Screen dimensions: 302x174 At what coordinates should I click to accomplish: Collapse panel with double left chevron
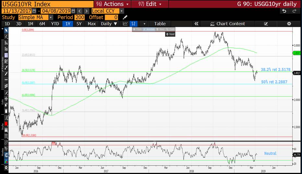click(196, 24)
